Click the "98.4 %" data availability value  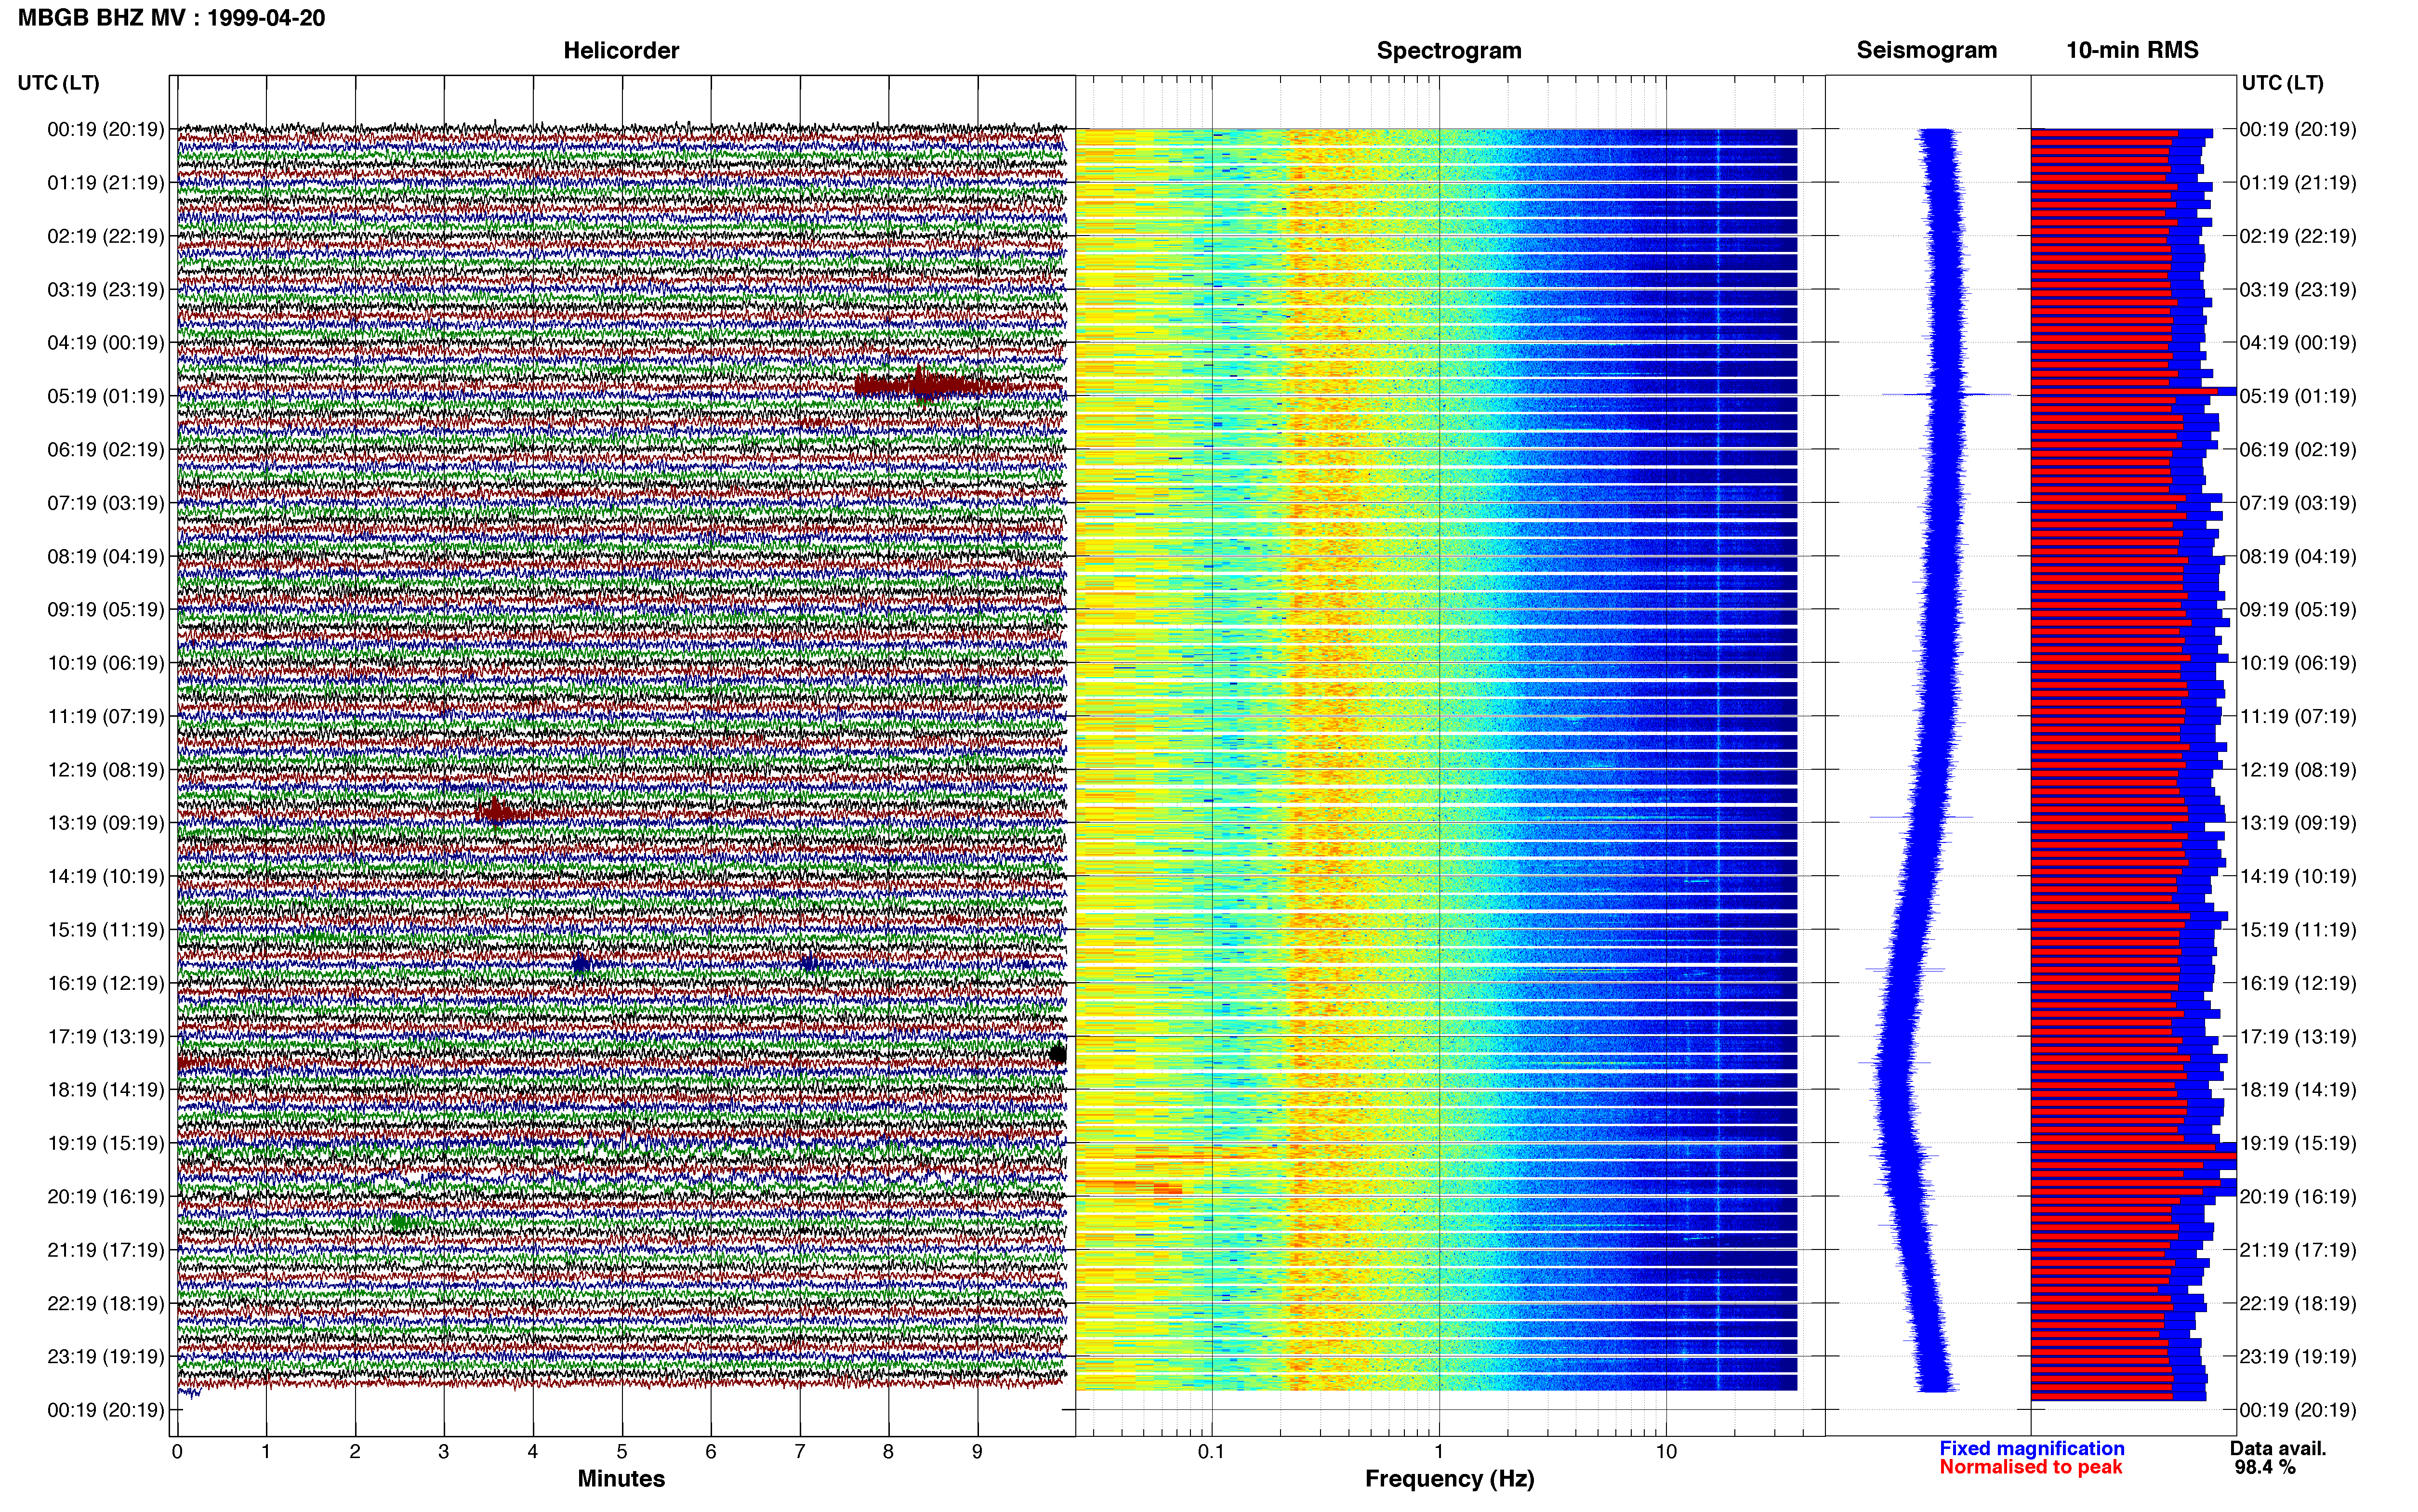click(2265, 1467)
